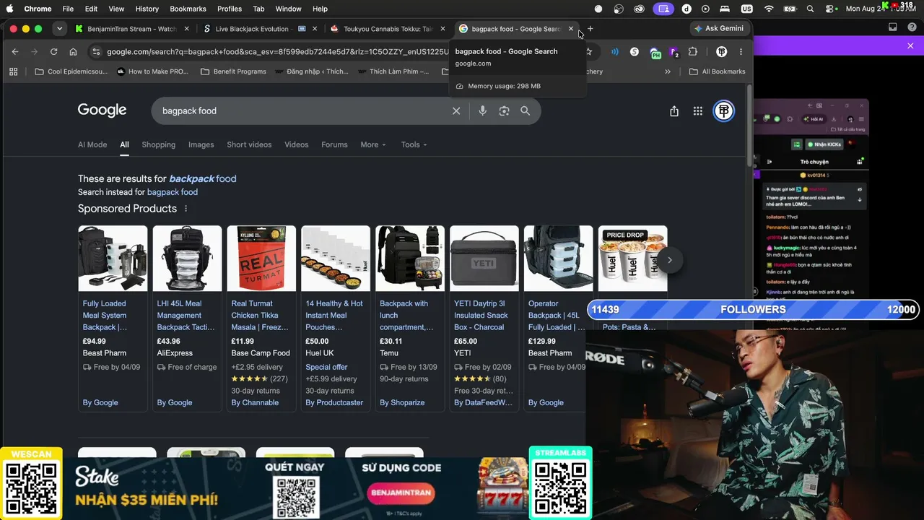
Task: Expand the More search filters dropdown
Action: pos(373,144)
